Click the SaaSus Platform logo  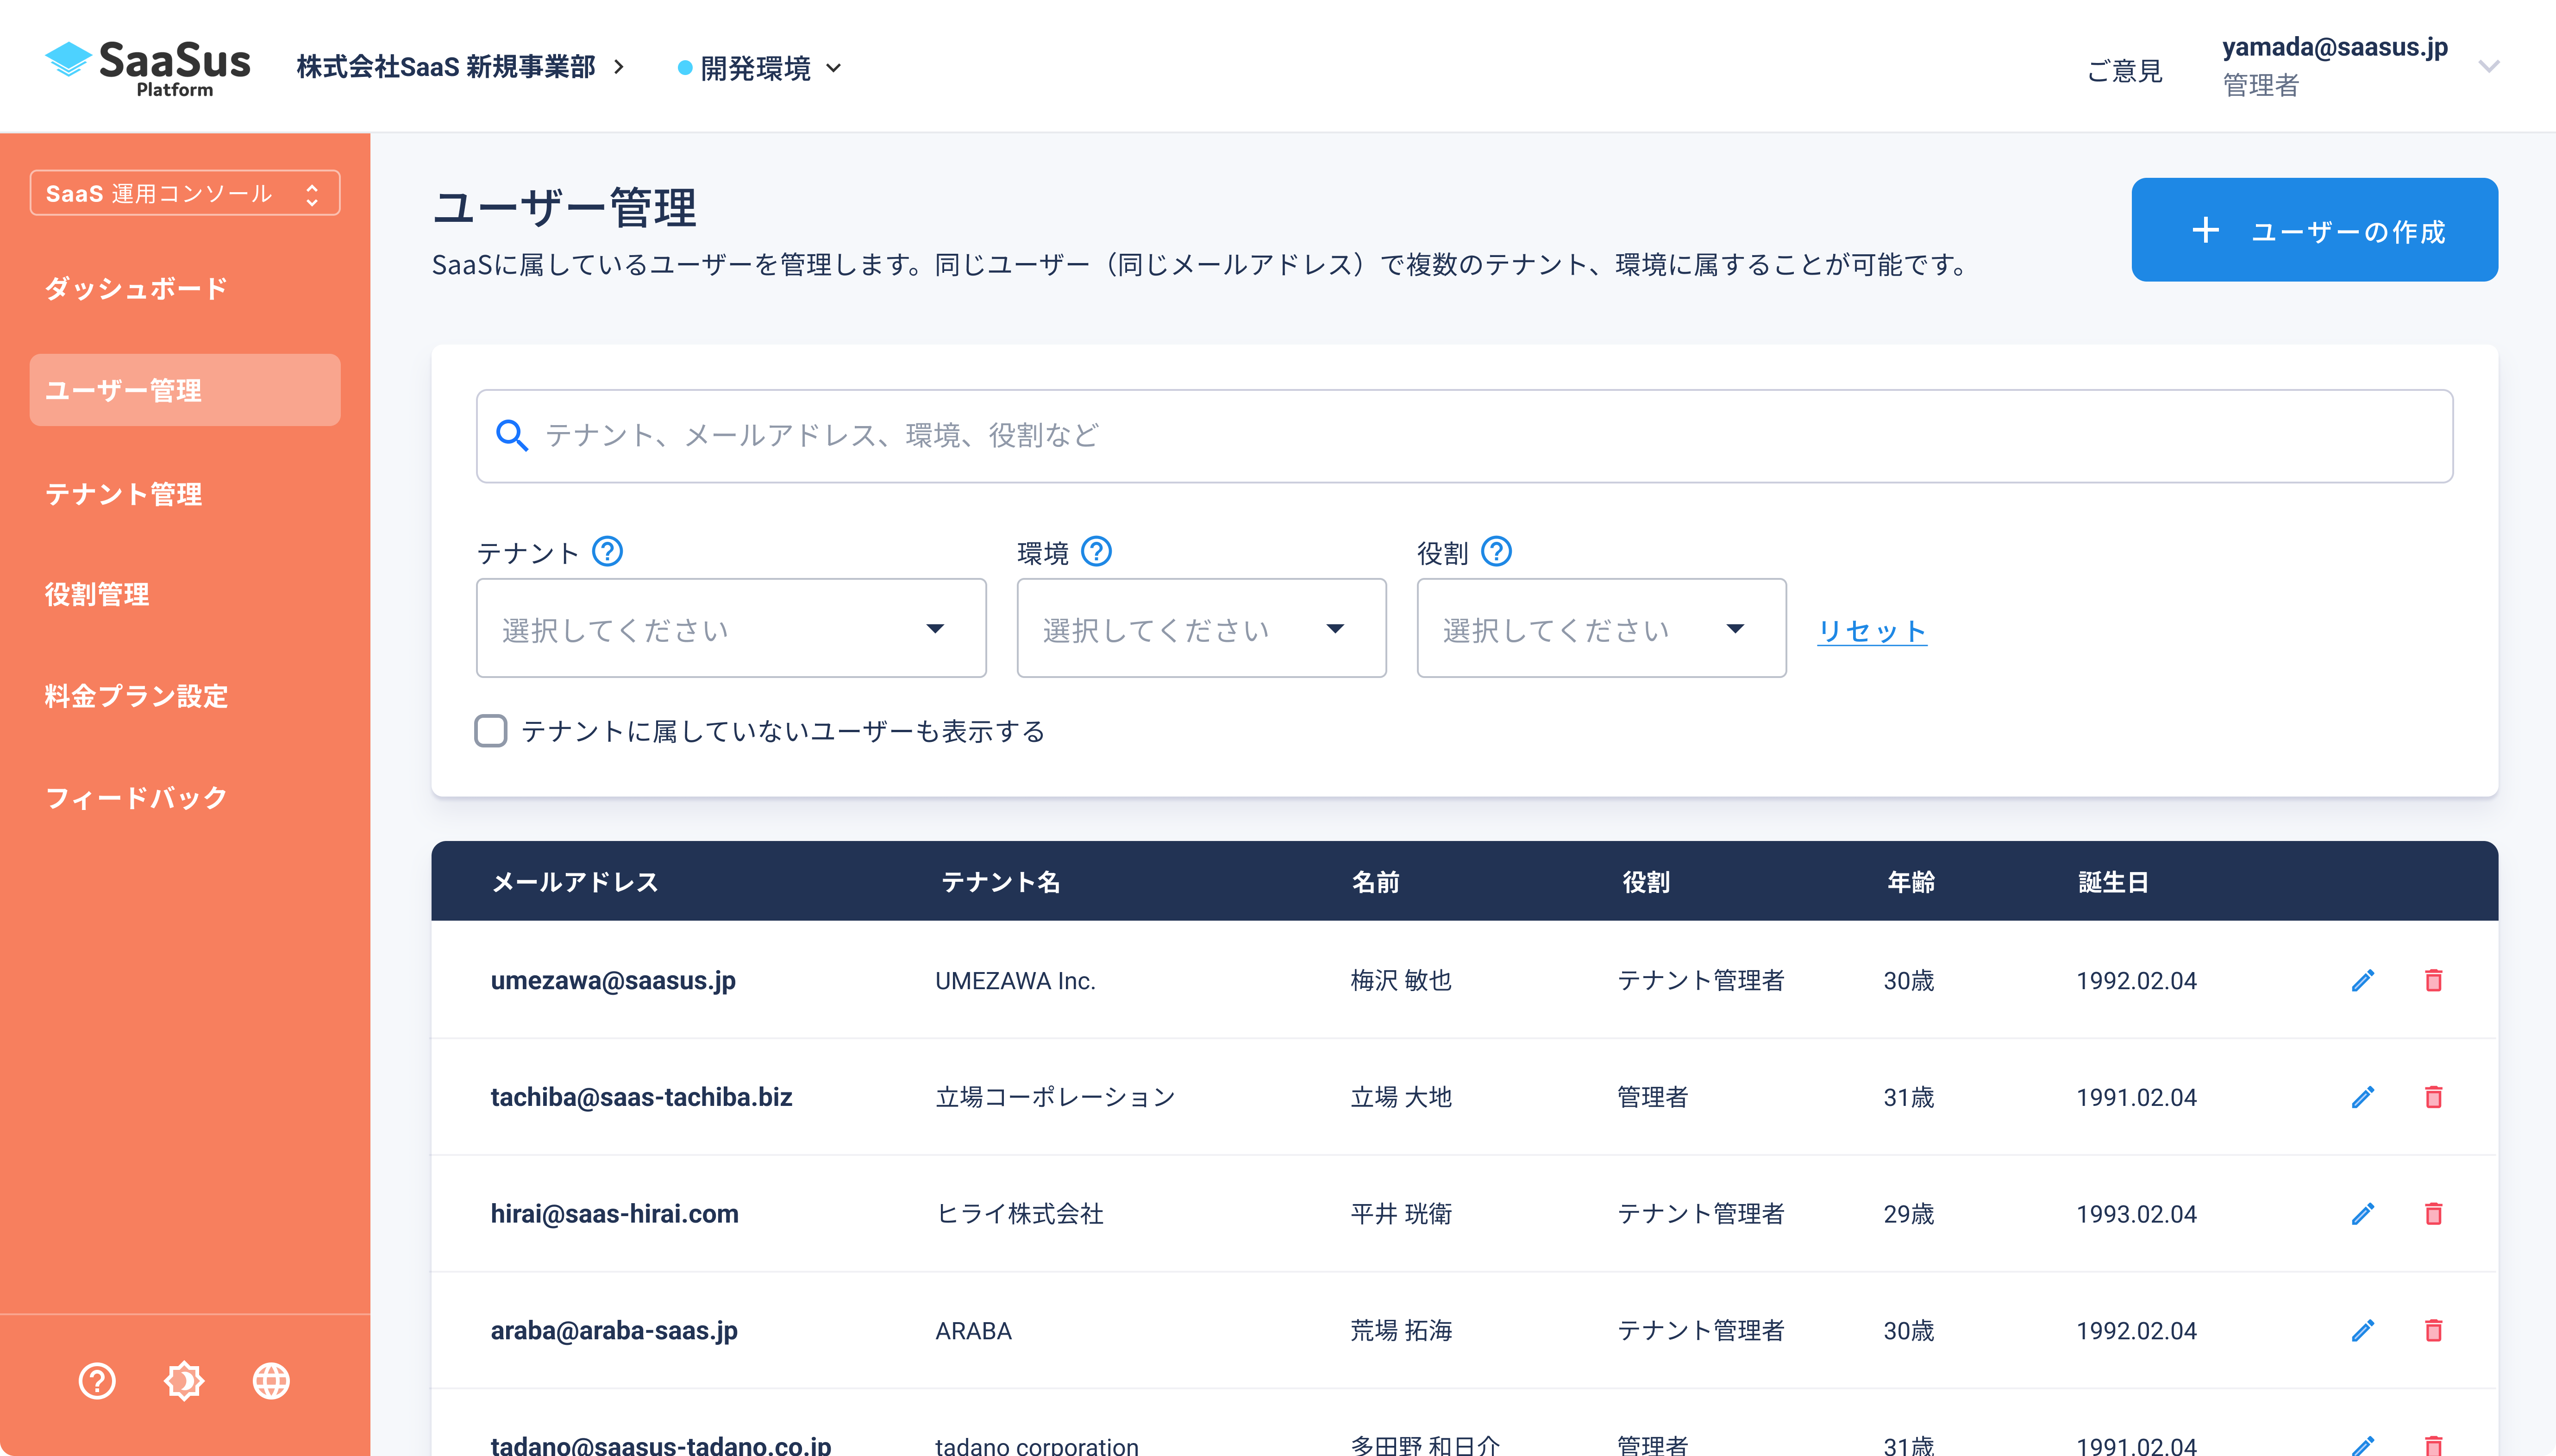(148, 68)
